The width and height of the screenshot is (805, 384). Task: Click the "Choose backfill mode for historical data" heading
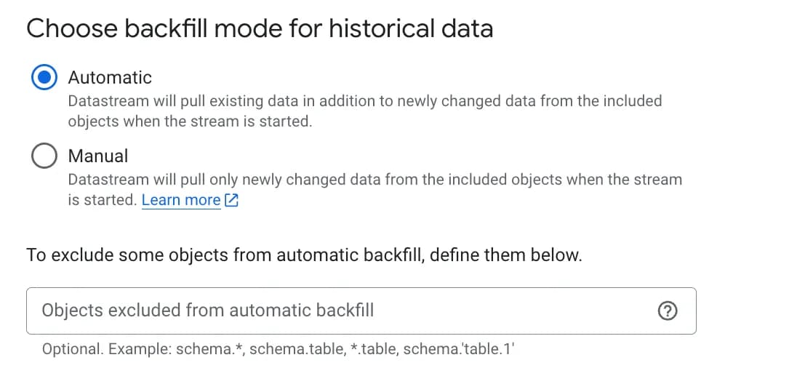click(260, 29)
